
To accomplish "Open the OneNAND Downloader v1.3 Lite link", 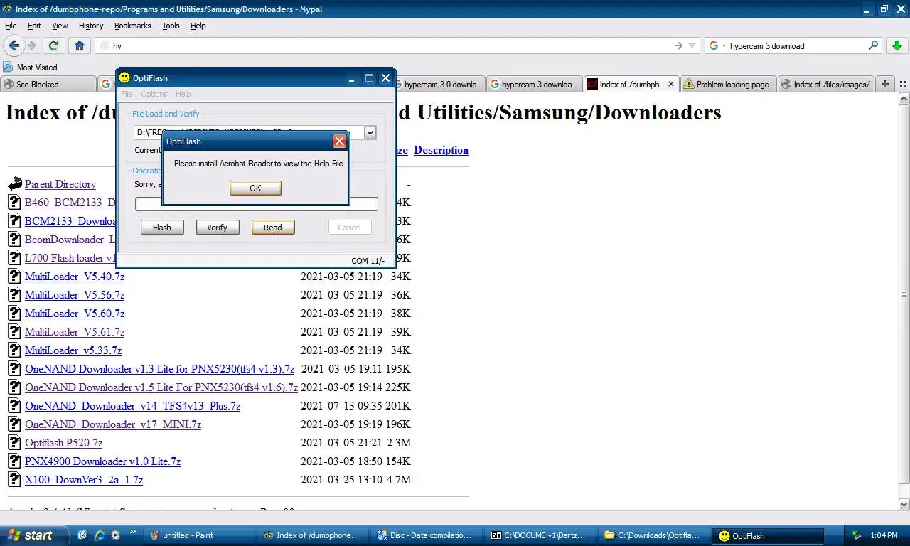I will (x=159, y=369).
